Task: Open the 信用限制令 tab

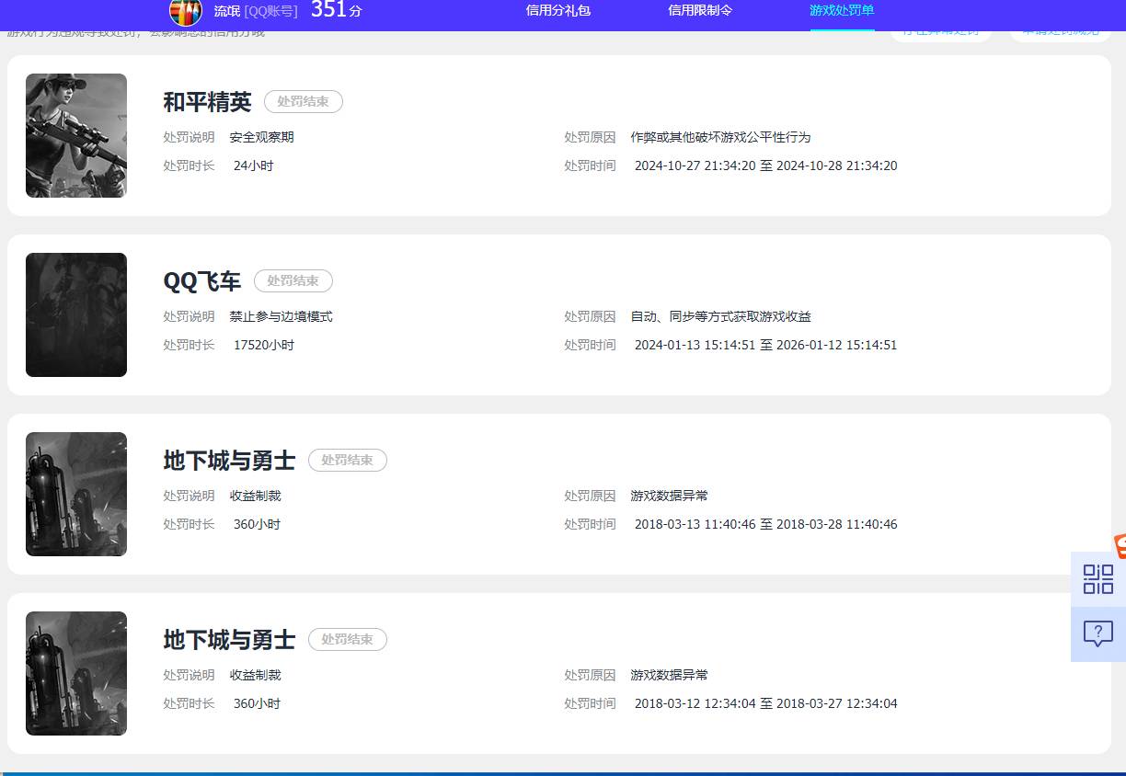Action: point(700,11)
